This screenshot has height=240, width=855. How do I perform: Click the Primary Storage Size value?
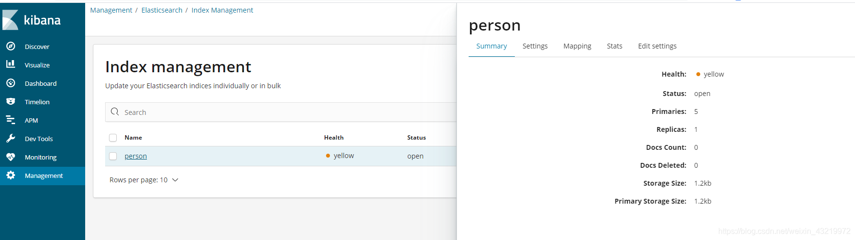tap(703, 201)
